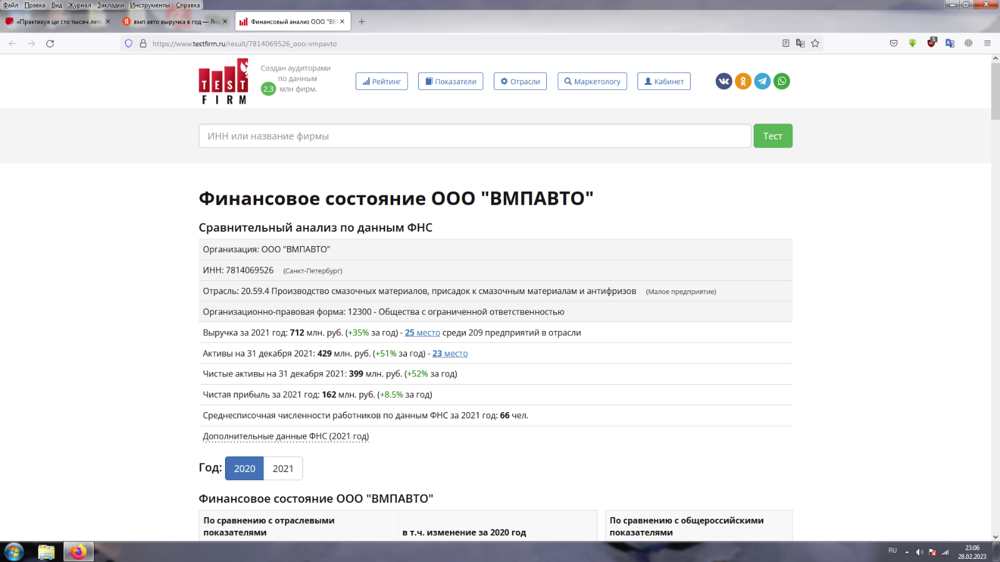This screenshot has height=562, width=1000.
Task: Click the grey globe extension icon
Action: pyautogui.click(x=969, y=44)
